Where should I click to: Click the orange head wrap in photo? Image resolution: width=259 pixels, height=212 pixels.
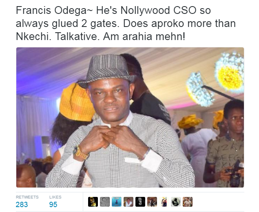pos(76,103)
